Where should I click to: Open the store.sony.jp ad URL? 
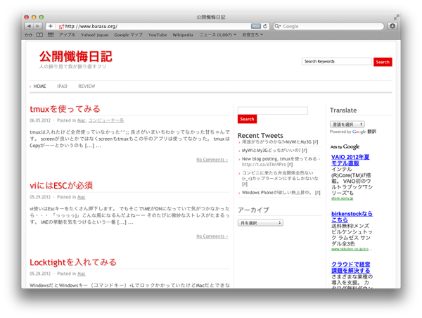(342, 198)
